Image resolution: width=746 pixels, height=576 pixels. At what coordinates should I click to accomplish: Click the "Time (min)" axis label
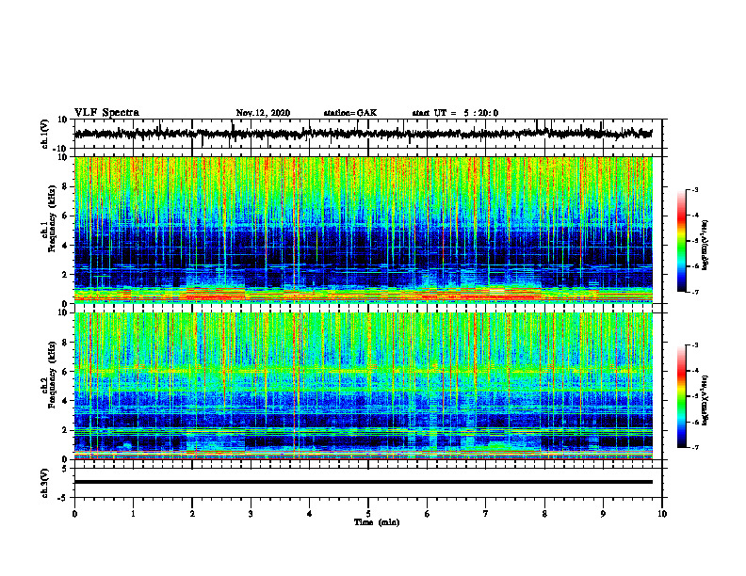(x=377, y=522)
